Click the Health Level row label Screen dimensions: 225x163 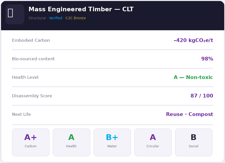(25, 77)
